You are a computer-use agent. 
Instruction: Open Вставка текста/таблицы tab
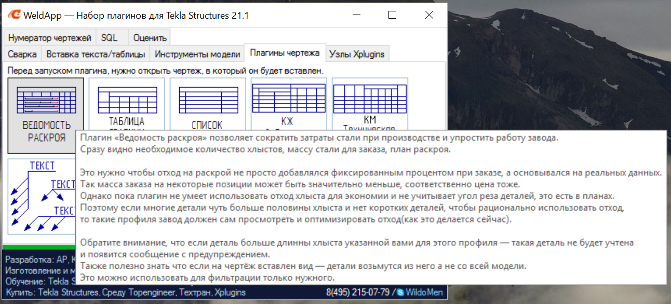coord(96,54)
